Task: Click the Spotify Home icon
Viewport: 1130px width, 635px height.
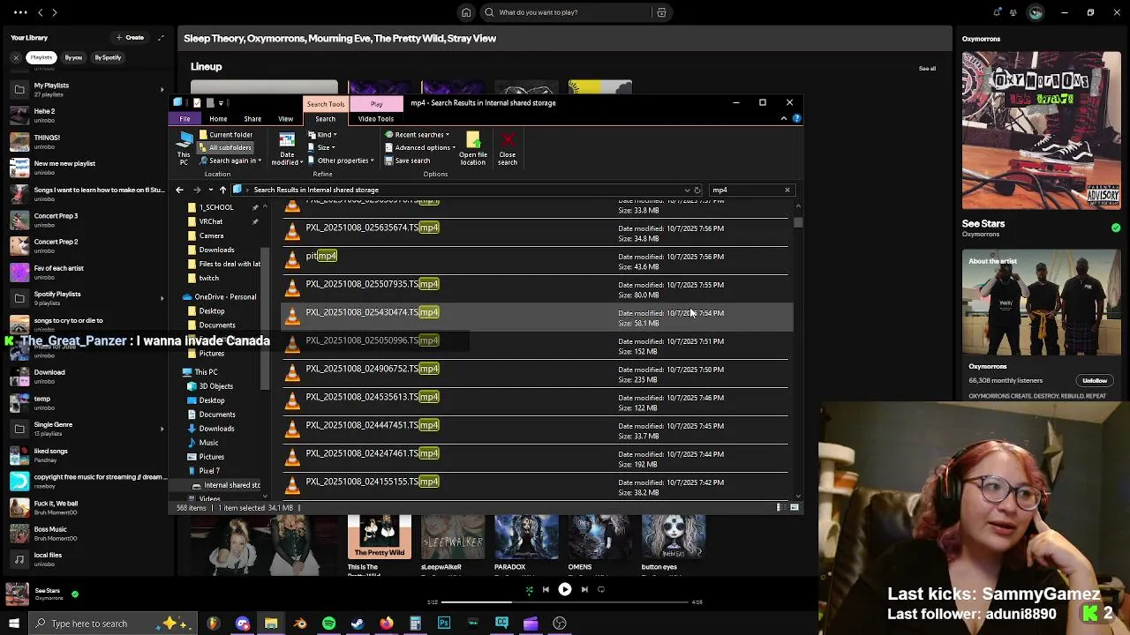Action: pos(466,12)
